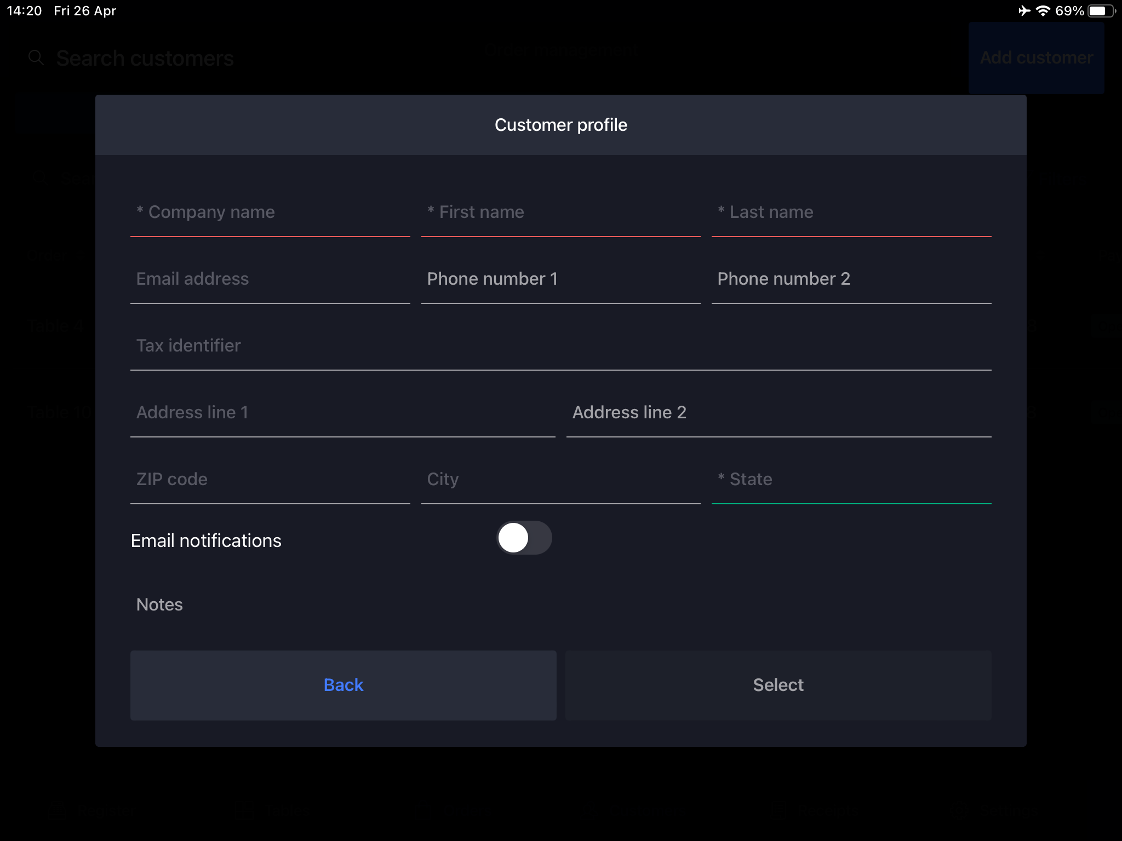The width and height of the screenshot is (1122, 841).
Task: Expand the Tax identifier input field
Action: (x=561, y=345)
